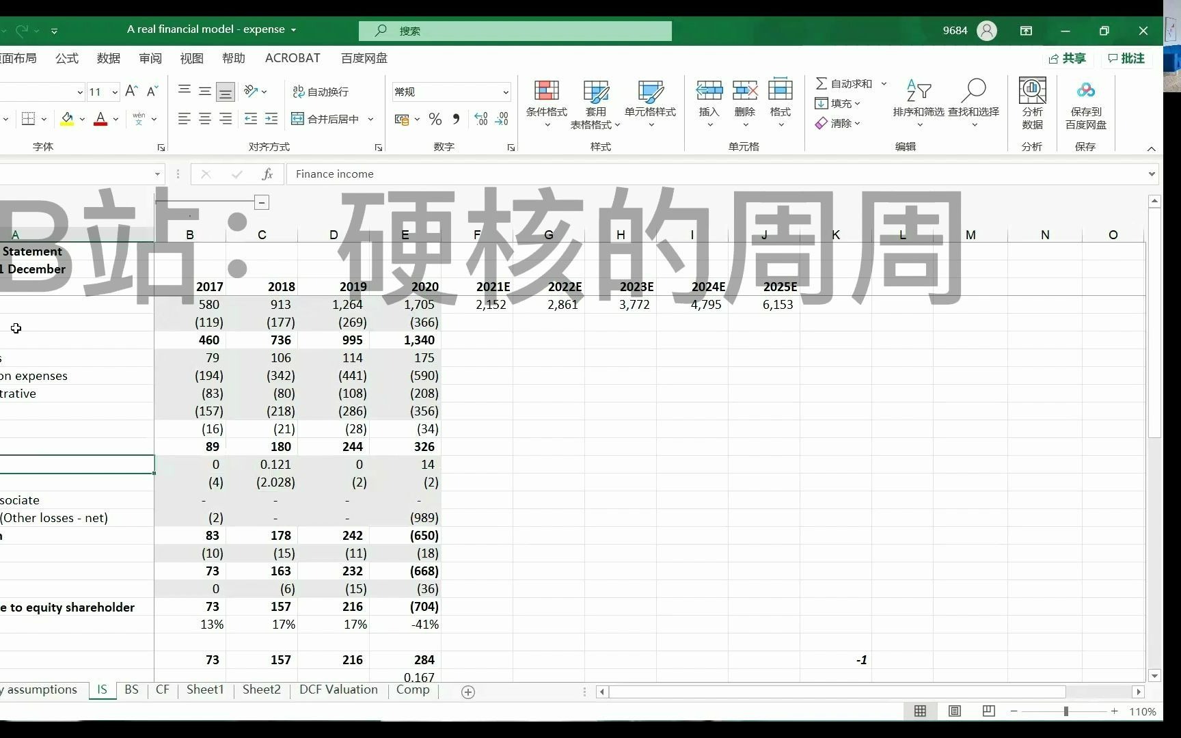Switch to DCF Valuation sheet tab
This screenshot has height=738, width=1181.
coord(338,690)
